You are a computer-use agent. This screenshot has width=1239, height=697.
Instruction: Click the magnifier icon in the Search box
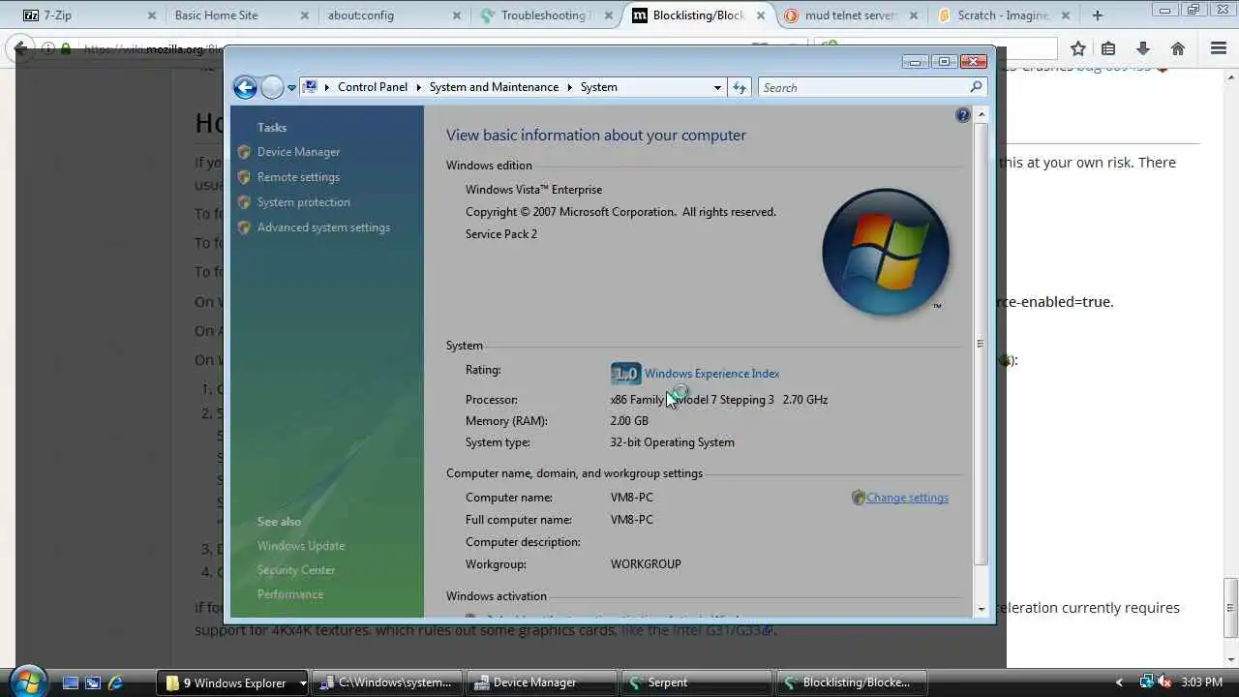[x=976, y=87]
